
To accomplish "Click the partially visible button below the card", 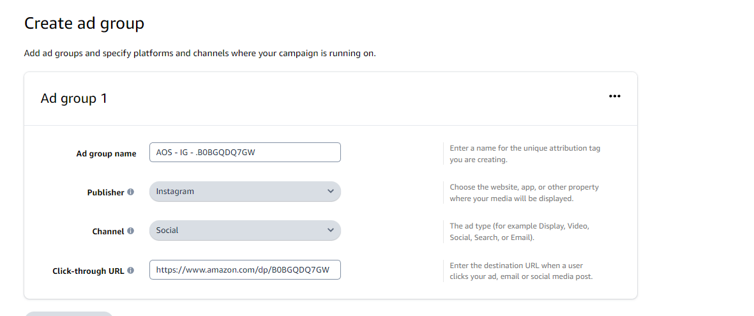I will 69,313.
